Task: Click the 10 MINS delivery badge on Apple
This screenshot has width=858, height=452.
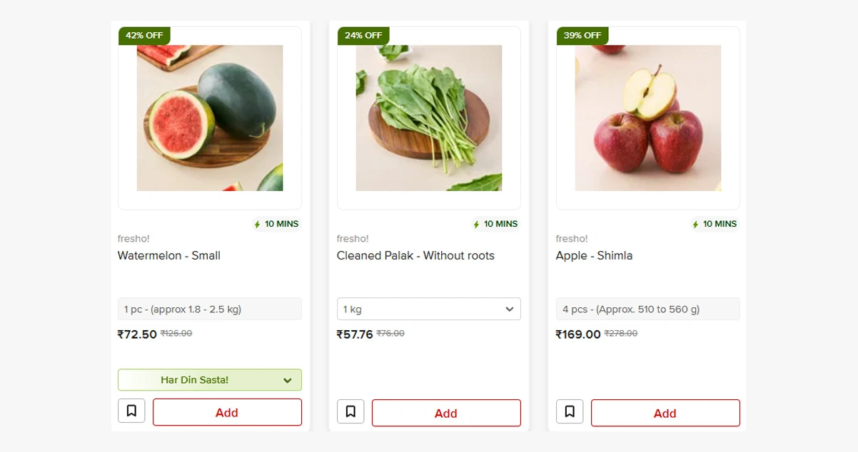Action: click(715, 224)
